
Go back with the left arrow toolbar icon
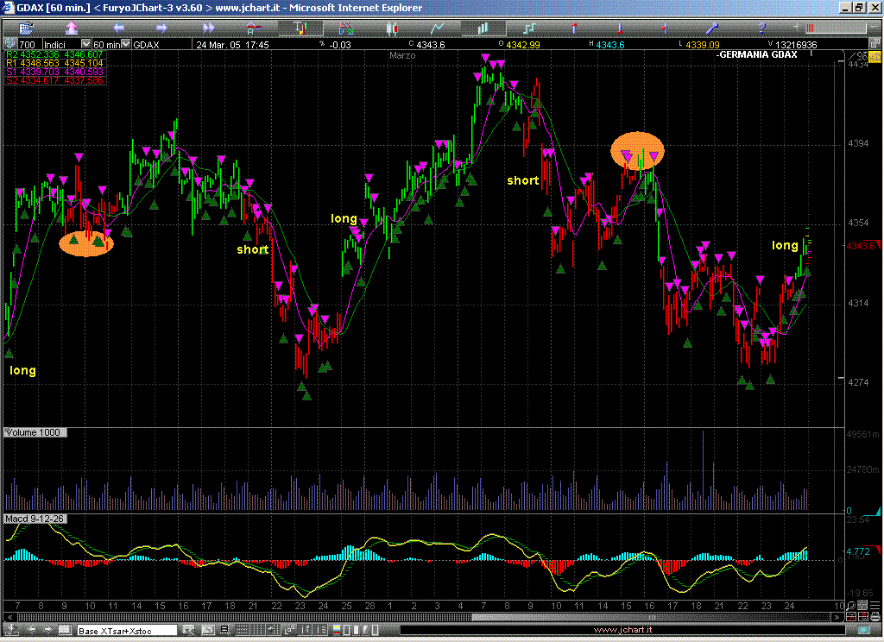(x=119, y=28)
